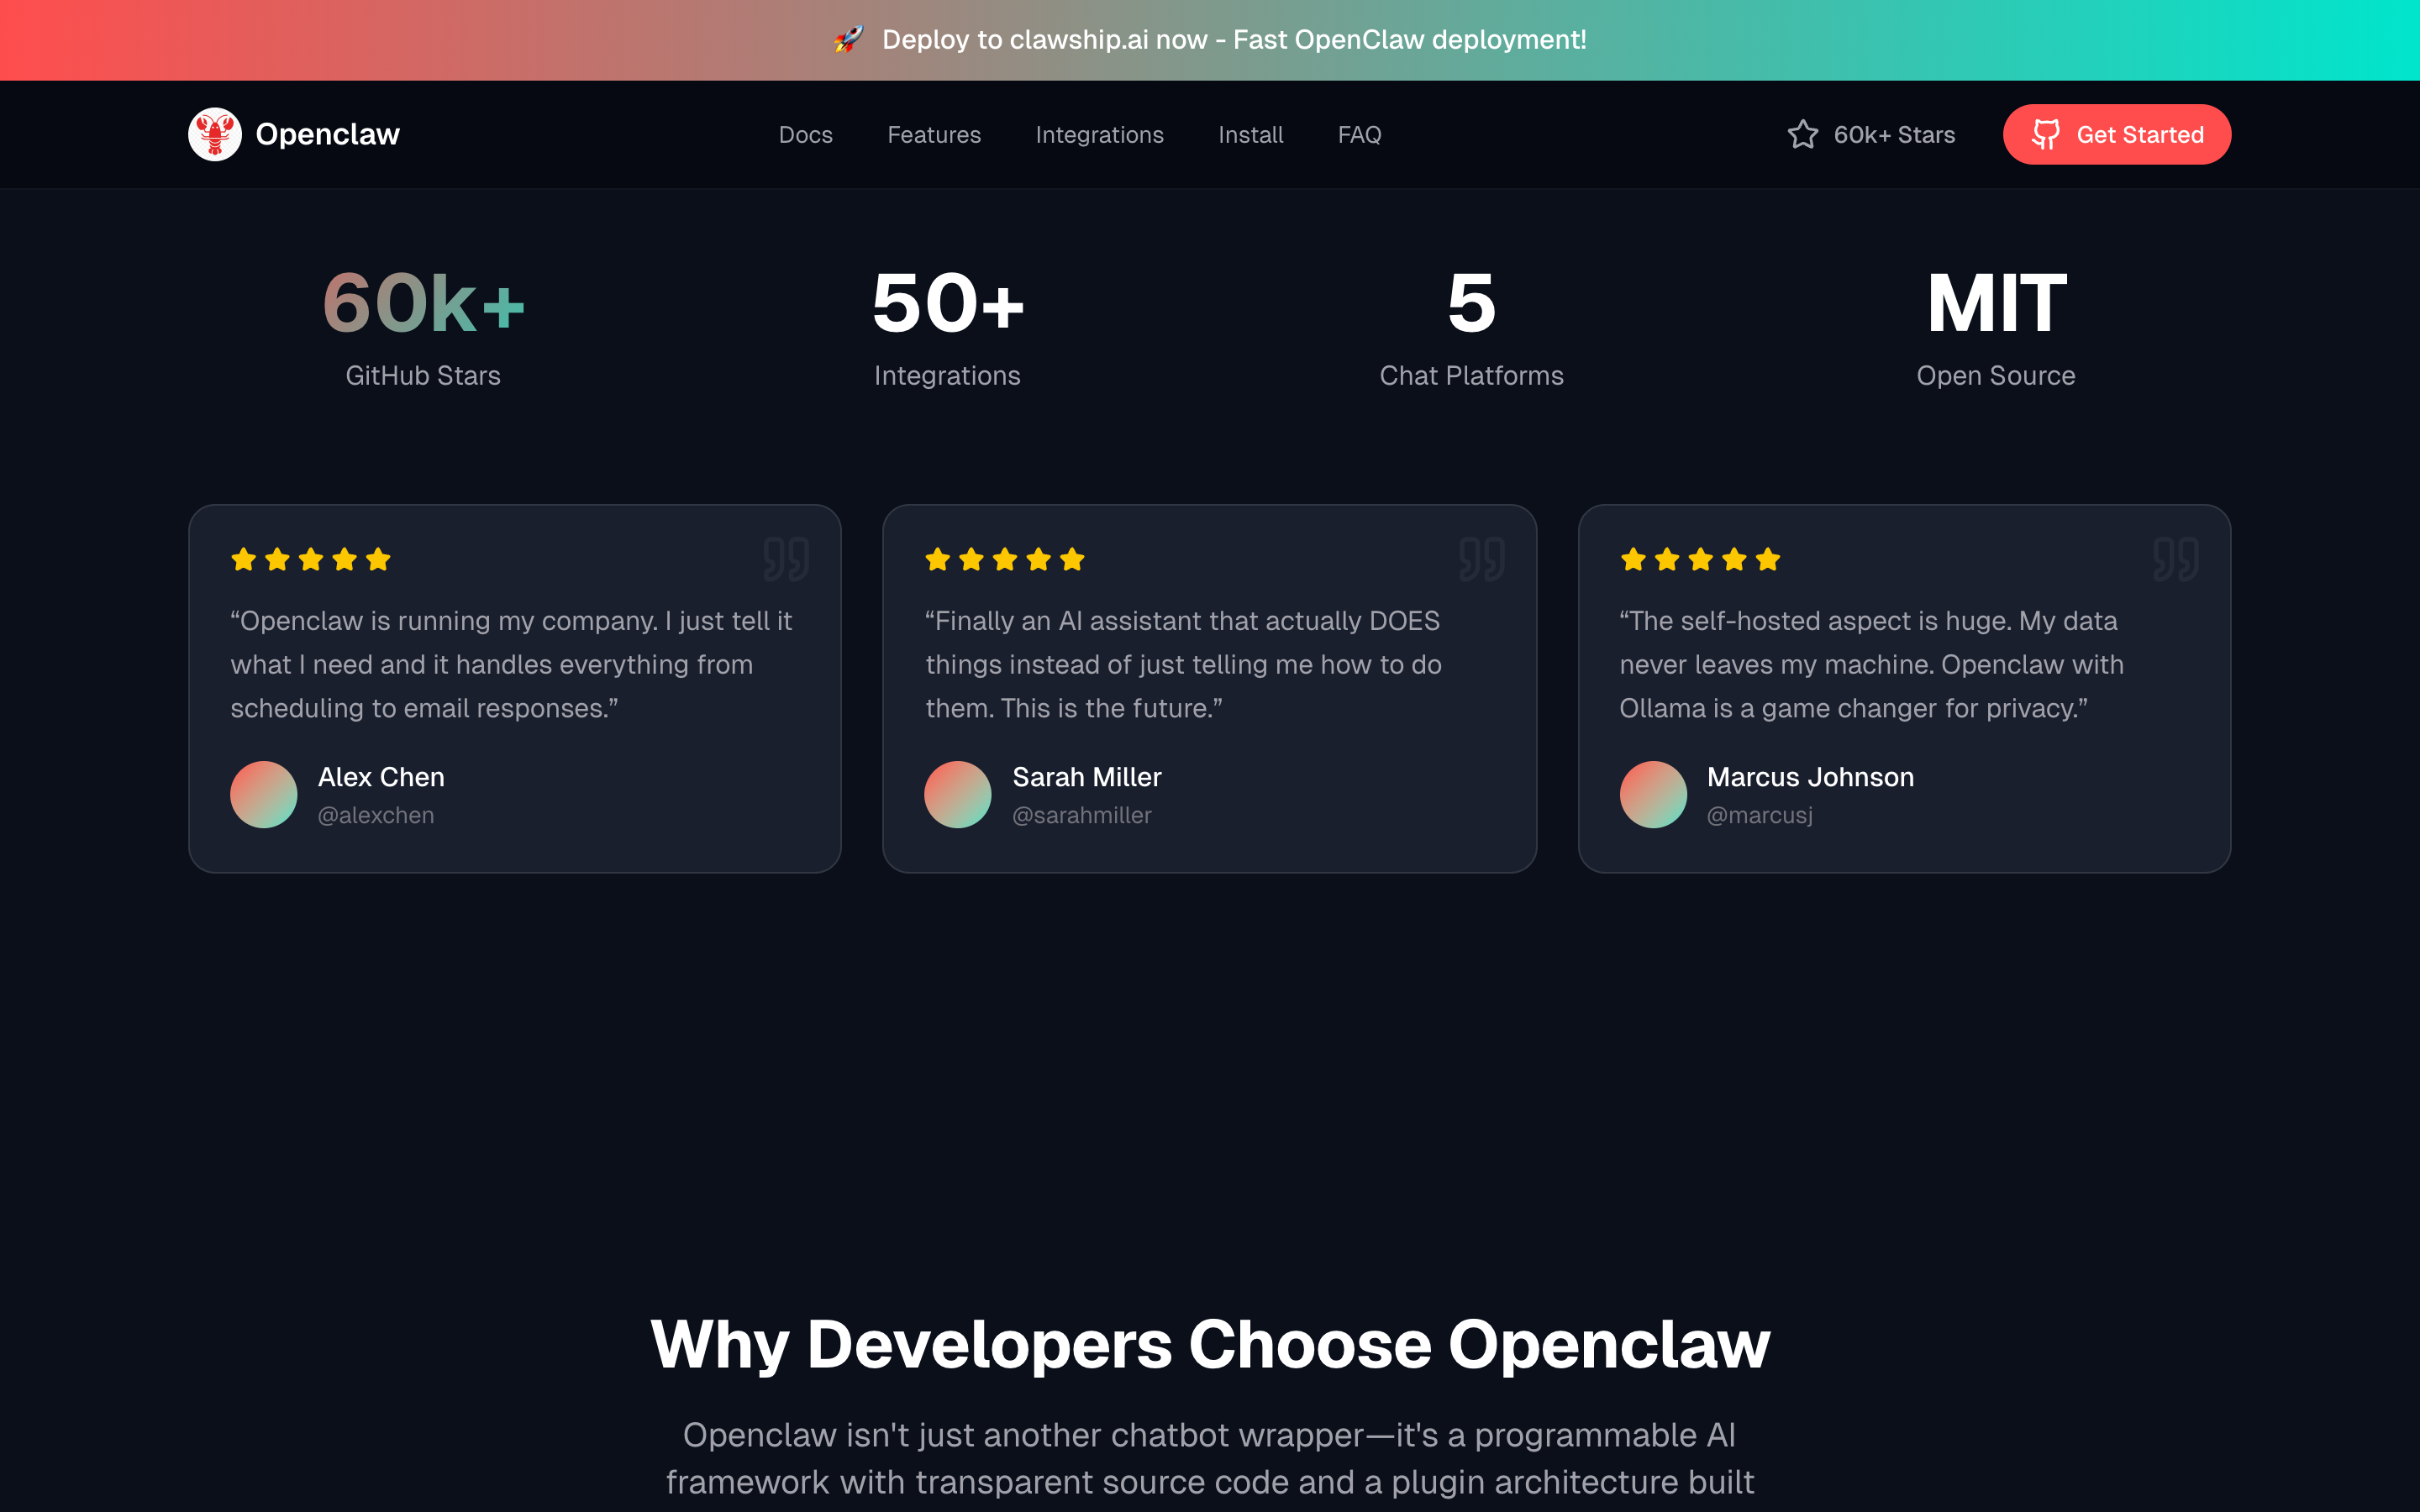2420x1512 pixels.
Task: Select the Install nav link
Action: 1250,134
